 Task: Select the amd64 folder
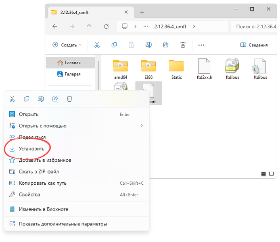[x=121, y=69]
